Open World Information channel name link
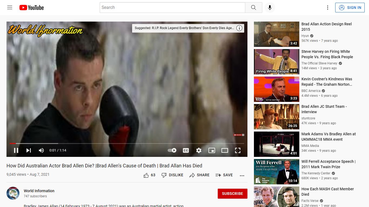This screenshot has width=369, height=207. [x=39, y=191]
